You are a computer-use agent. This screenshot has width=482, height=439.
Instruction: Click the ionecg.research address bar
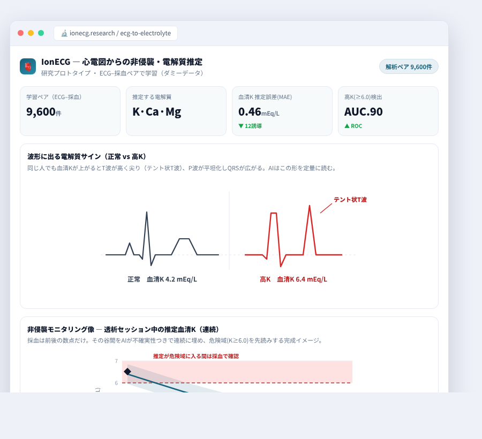[116, 33]
